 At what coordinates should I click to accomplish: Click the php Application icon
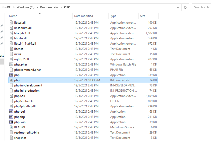[x=11, y=75]
